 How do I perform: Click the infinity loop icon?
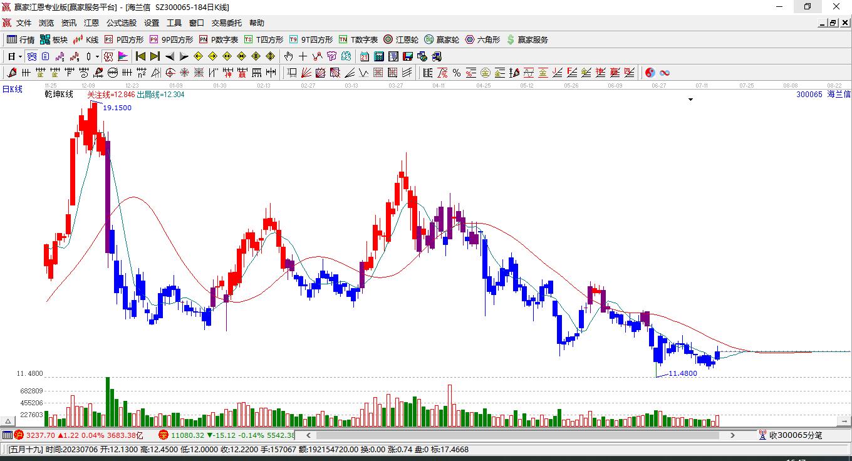[664, 73]
